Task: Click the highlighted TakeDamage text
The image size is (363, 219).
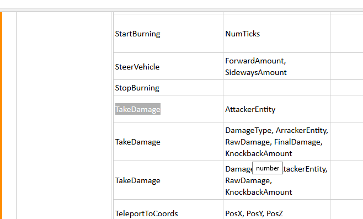Action: (138, 109)
